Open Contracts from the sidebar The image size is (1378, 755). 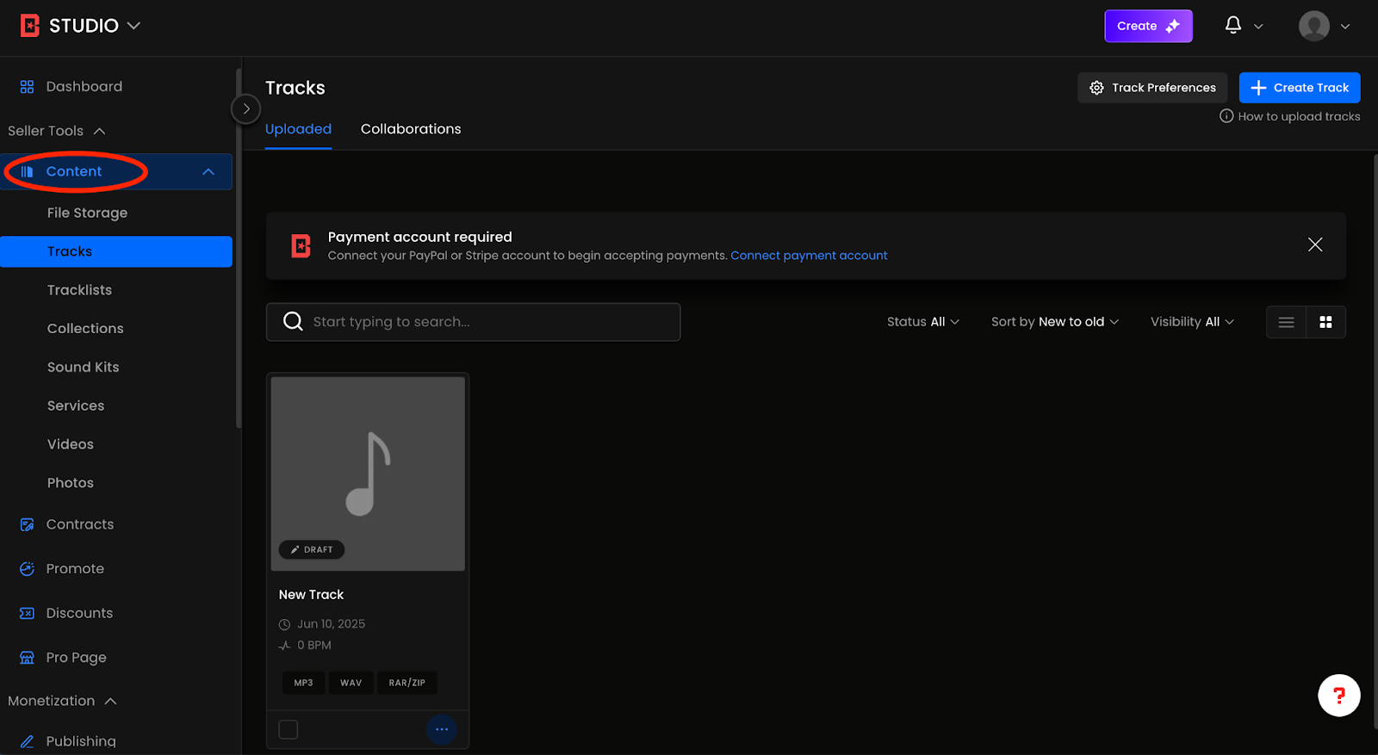point(79,524)
